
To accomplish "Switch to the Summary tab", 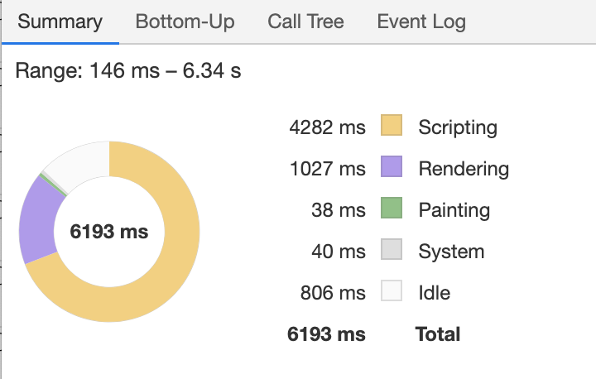I will click(x=60, y=22).
